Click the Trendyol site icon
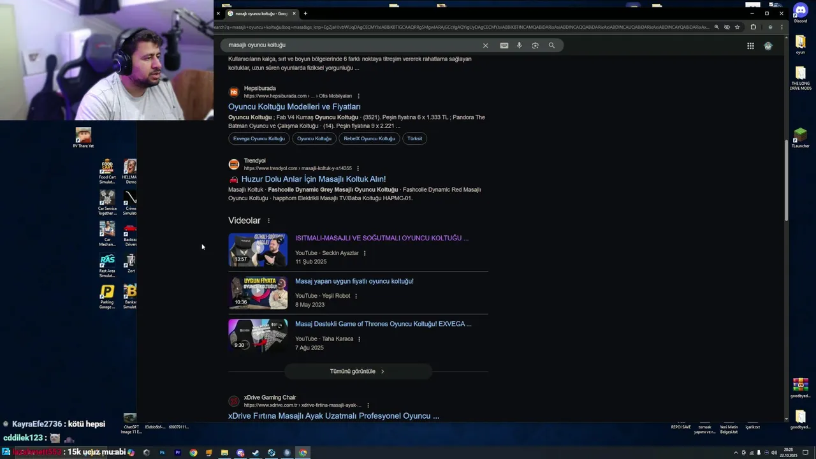This screenshot has height=459, width=816. coord(234,164)
